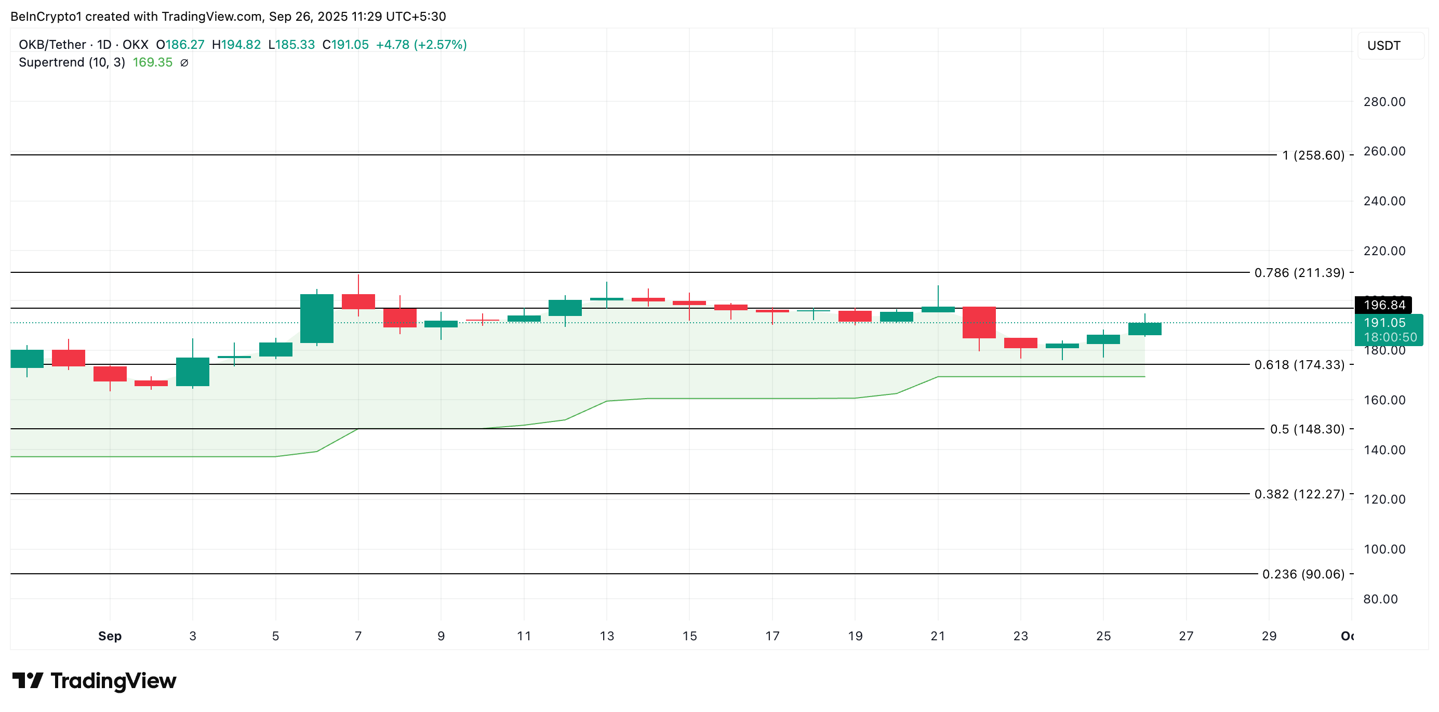Click the OKB/Tether symbol title
This screenshot has height=712, width=1439.
pos(52,44)
